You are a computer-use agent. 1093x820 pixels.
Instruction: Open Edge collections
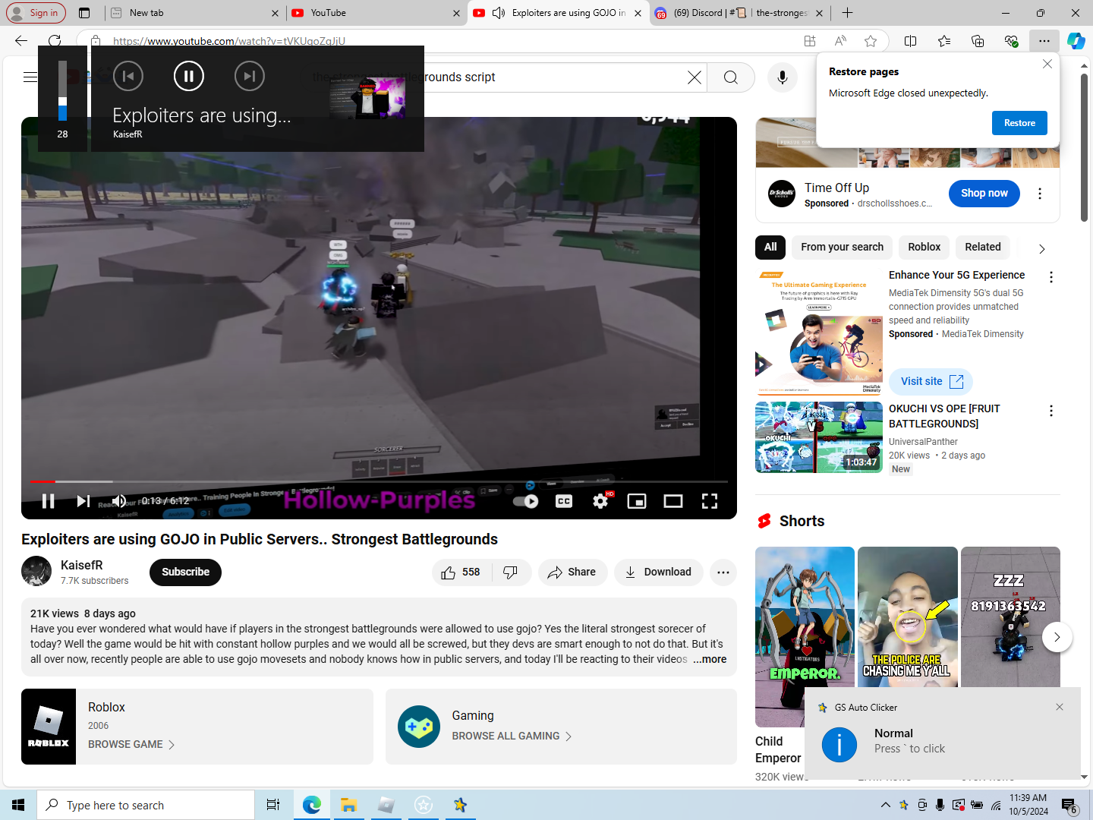pyautogui.click(x=978, y=41)
